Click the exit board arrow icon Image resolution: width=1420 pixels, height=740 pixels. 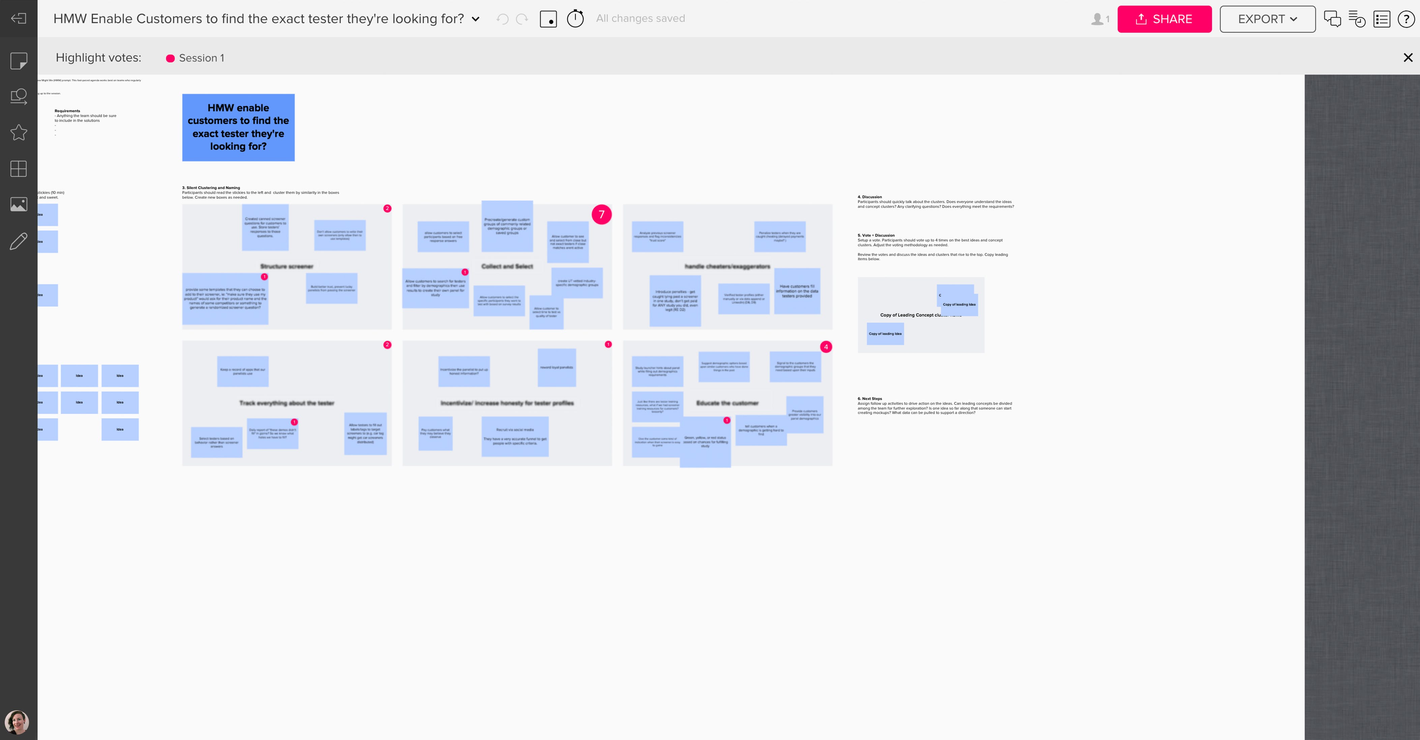click(x=18, y=19)
